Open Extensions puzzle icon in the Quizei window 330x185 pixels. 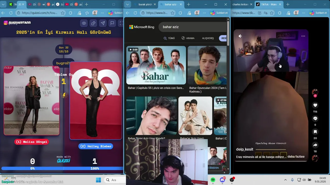(x=71, y=13)
